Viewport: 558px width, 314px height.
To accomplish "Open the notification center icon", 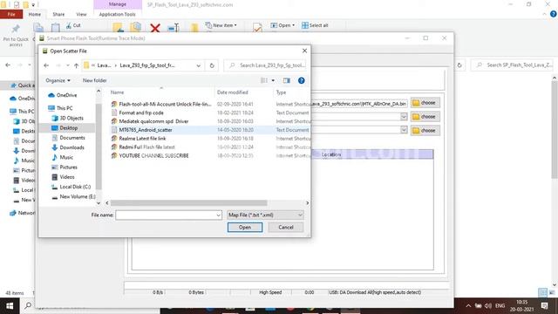I will click(544, 305).
